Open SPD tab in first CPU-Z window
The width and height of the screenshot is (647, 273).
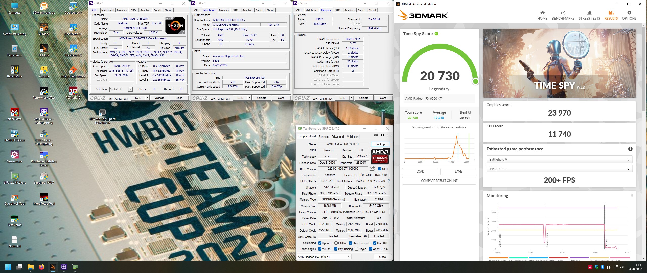point(133,10)
